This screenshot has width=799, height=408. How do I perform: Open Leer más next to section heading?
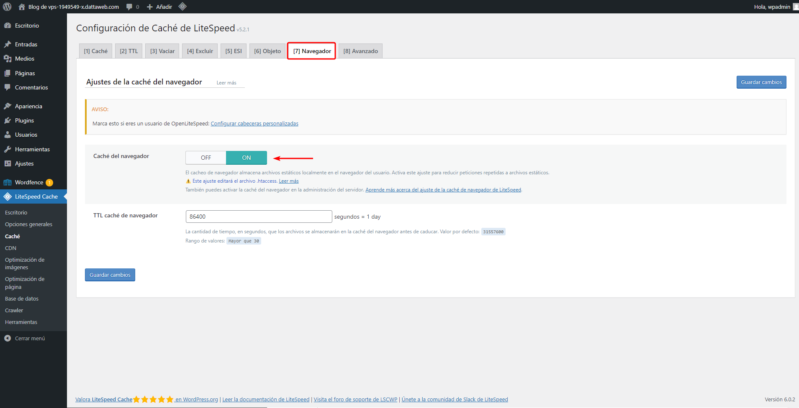[x=226, y=83]
